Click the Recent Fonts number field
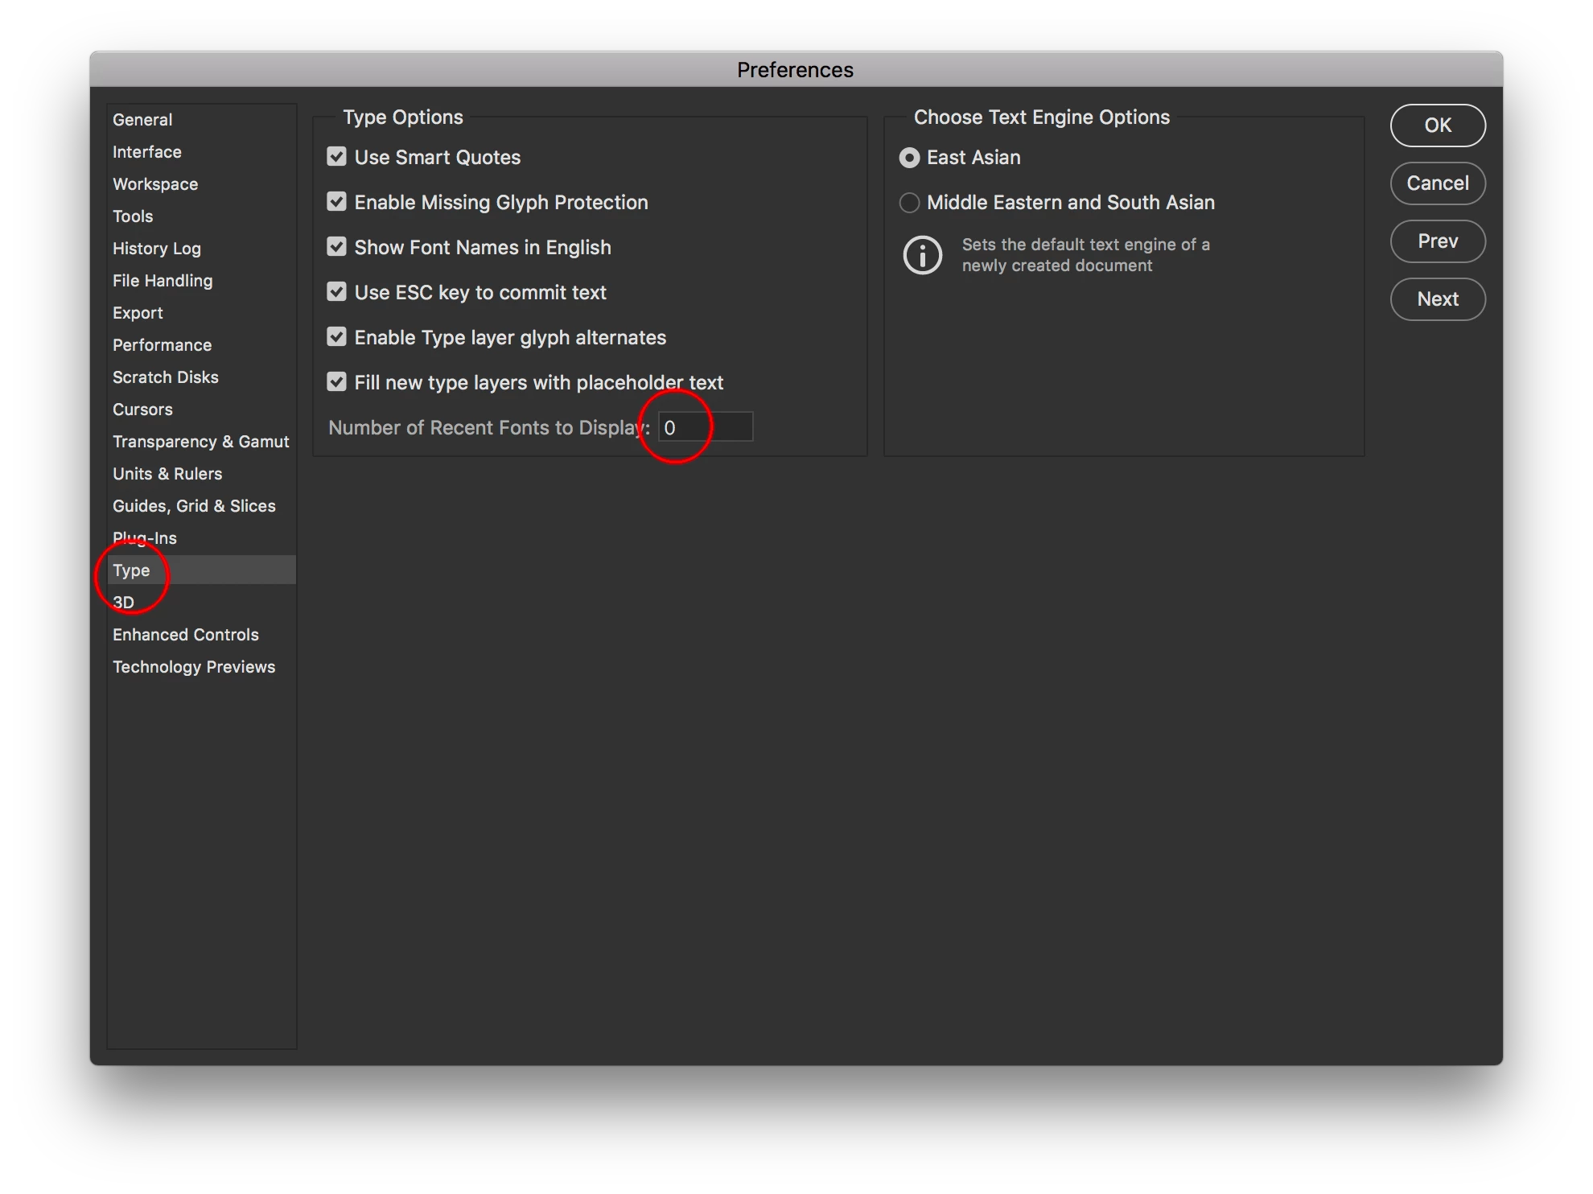The width and height of the screenshot is (1593, 1194). pyautogui.click(x=705, y=427)
